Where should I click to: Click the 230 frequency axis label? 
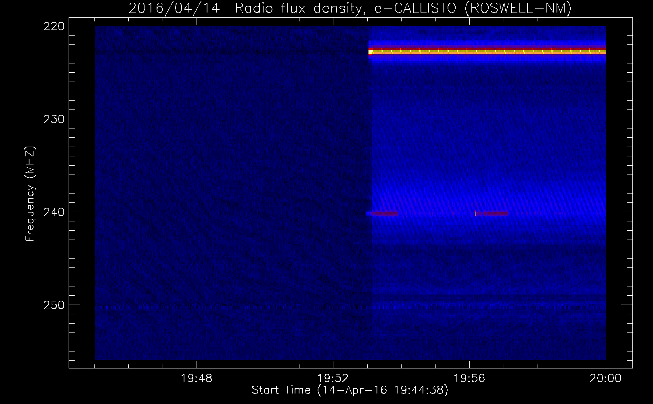coord(54,119)
